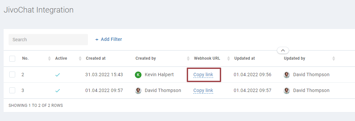Sort using the Webhook URL column arrows
The height and width of the screenshot is (121, 355).
pos(228,59)
